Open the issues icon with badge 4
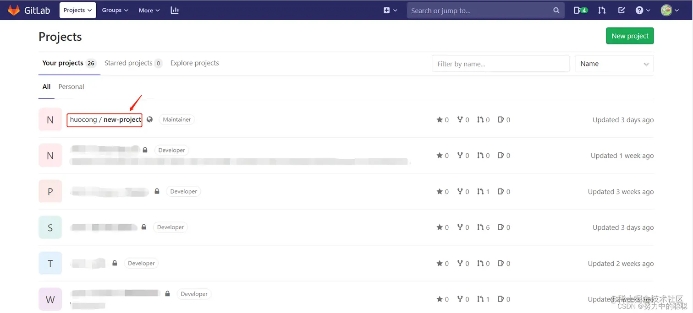693x313 pixels. (581, 10)
